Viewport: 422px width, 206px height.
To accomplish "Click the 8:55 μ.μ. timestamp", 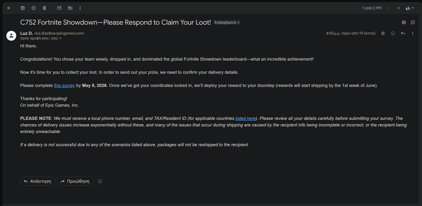I will click(x=351, y=33).
